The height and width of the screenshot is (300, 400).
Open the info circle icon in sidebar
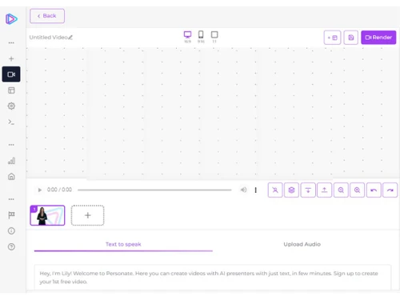coord(11,231)
